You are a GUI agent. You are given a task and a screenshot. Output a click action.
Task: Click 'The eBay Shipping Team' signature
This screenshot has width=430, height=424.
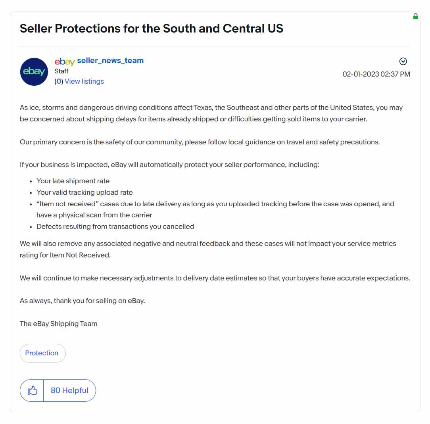click(x=58, y=324)
